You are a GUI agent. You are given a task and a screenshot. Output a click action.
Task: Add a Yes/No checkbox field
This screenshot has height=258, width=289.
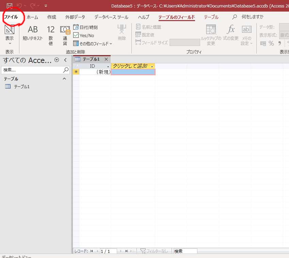coord(84,35)
